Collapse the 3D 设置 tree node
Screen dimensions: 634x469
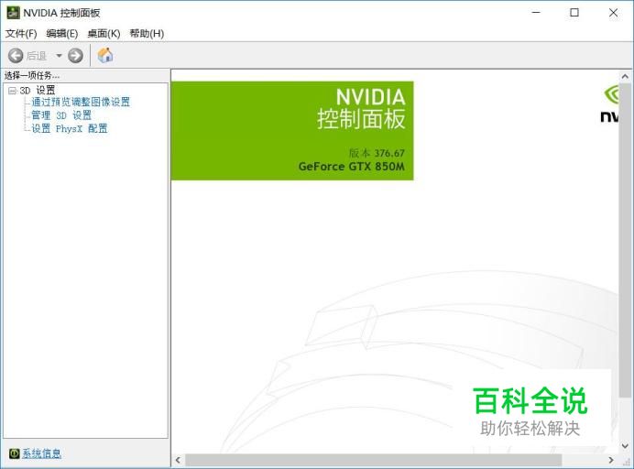(12, 91)
